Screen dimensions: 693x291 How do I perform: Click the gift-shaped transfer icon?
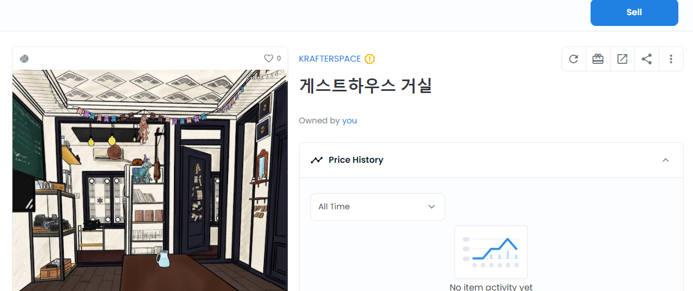point(598,59)
